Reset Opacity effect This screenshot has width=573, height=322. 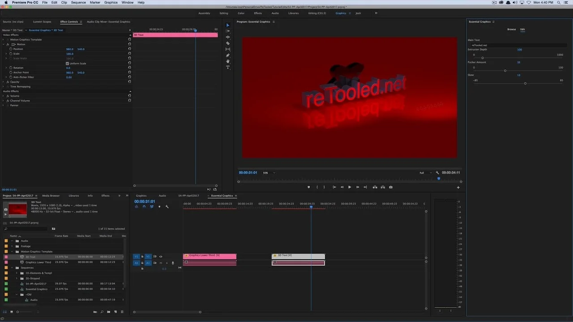tap(129, 82)
